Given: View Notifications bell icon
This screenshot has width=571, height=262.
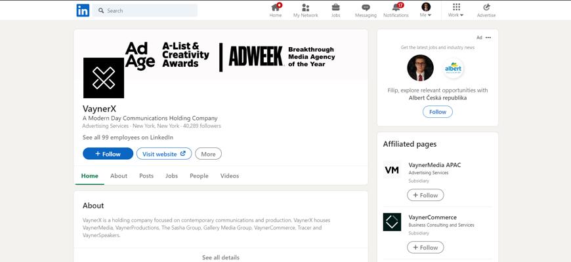Looking at the screenshot, I should click(x=396, y=7).
